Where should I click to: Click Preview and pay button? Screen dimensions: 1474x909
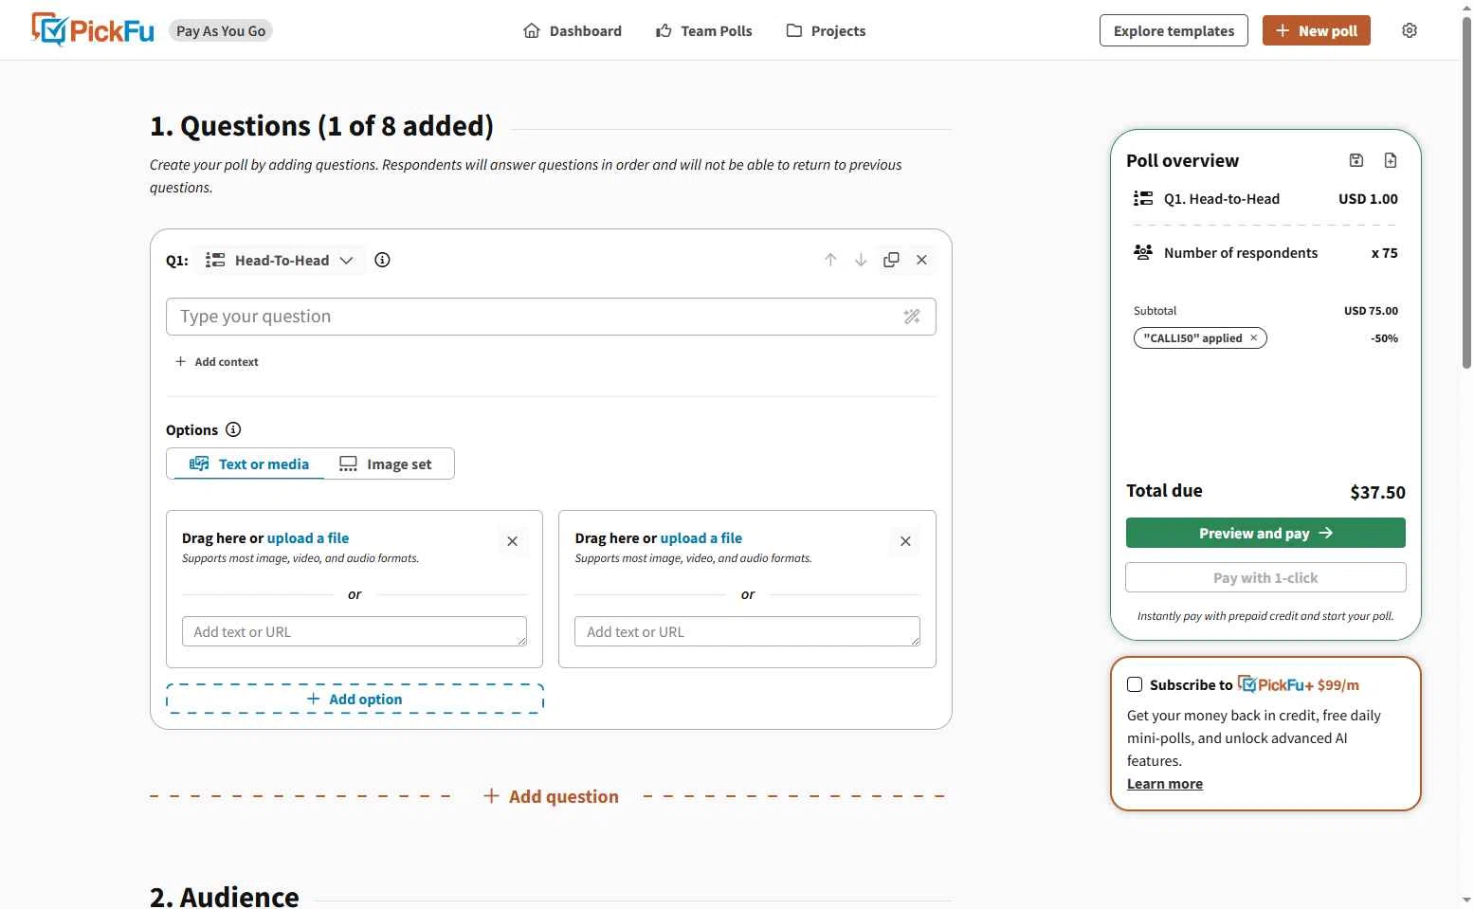tap(1265, 533)
